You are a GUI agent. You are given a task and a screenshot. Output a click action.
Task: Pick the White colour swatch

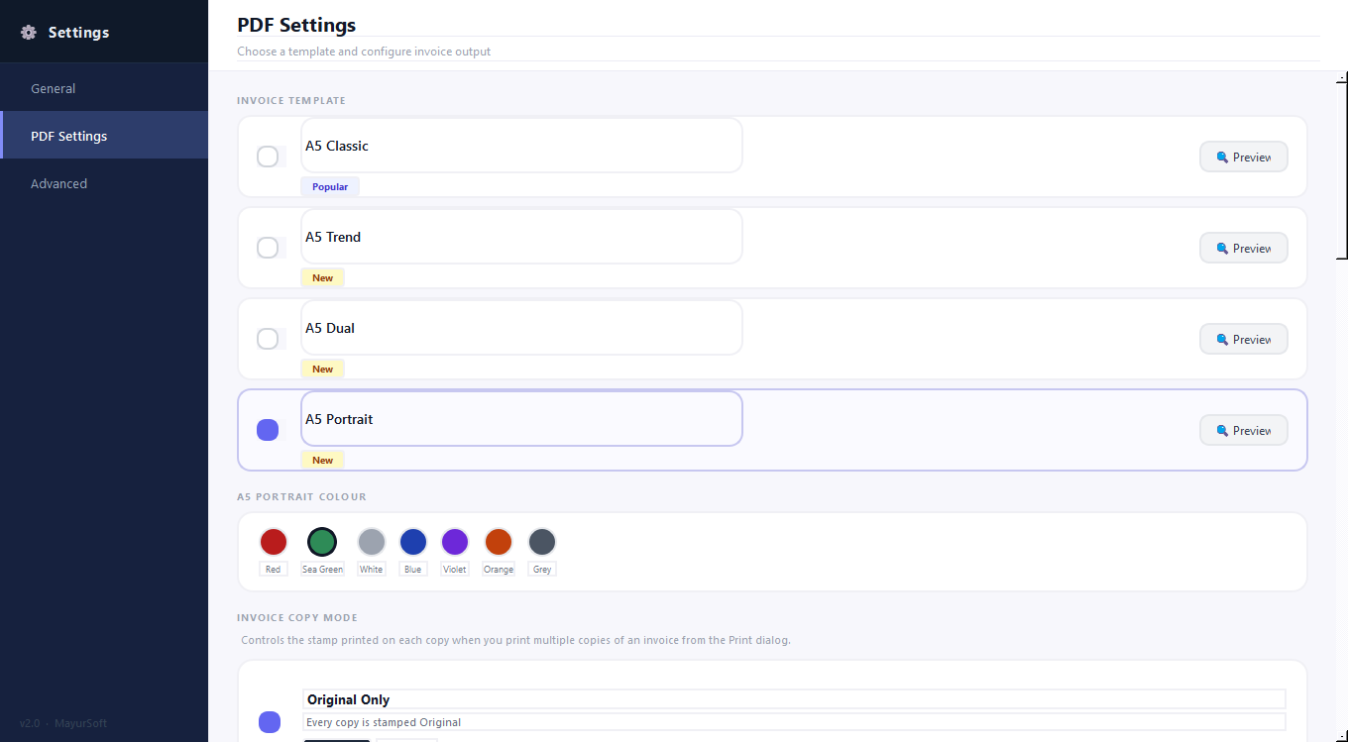coord(372,542)
